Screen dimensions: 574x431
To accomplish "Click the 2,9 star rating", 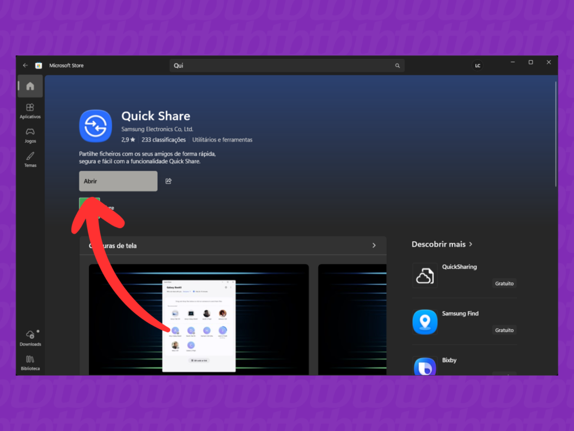I will 128,140.
